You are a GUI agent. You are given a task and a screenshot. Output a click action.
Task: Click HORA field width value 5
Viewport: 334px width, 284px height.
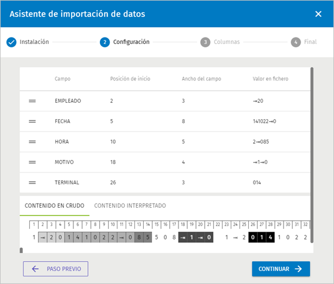(x=183, y=142)
